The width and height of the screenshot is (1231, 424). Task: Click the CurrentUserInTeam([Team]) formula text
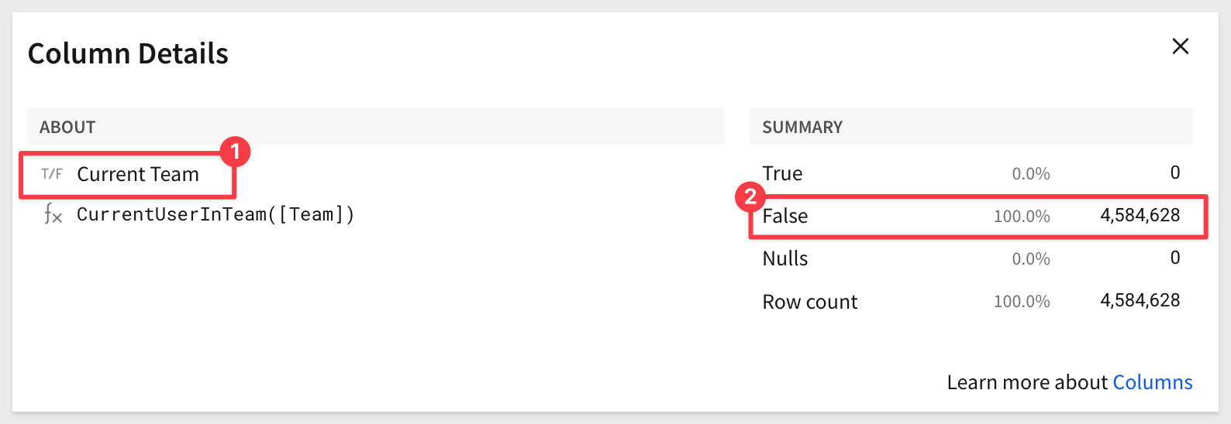[216, 214]
